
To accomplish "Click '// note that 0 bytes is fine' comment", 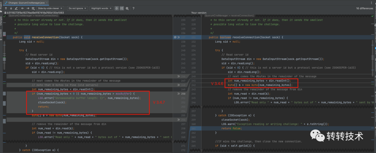I will pos(65,85).
